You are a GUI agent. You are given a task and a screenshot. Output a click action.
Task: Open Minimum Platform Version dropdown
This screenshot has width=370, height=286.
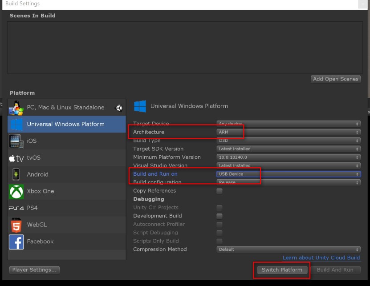click(289, 157)
